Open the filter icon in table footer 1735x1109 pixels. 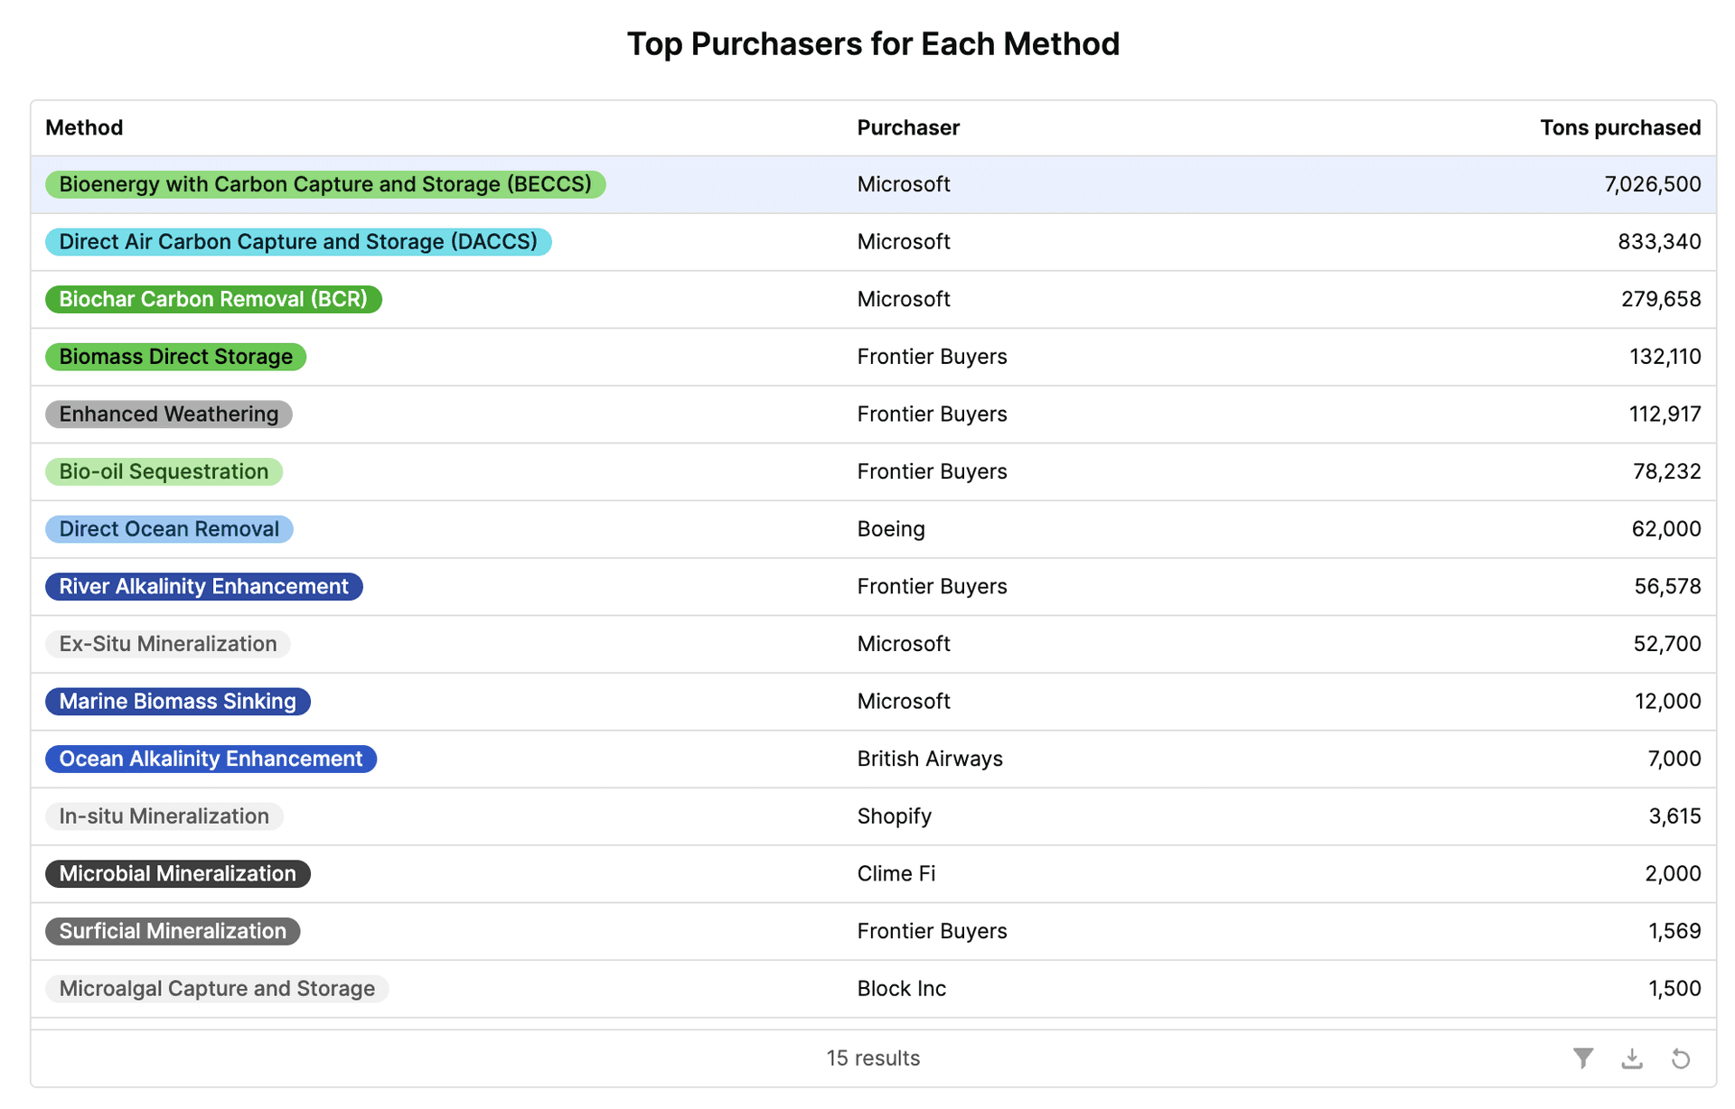point(1582,1058)
